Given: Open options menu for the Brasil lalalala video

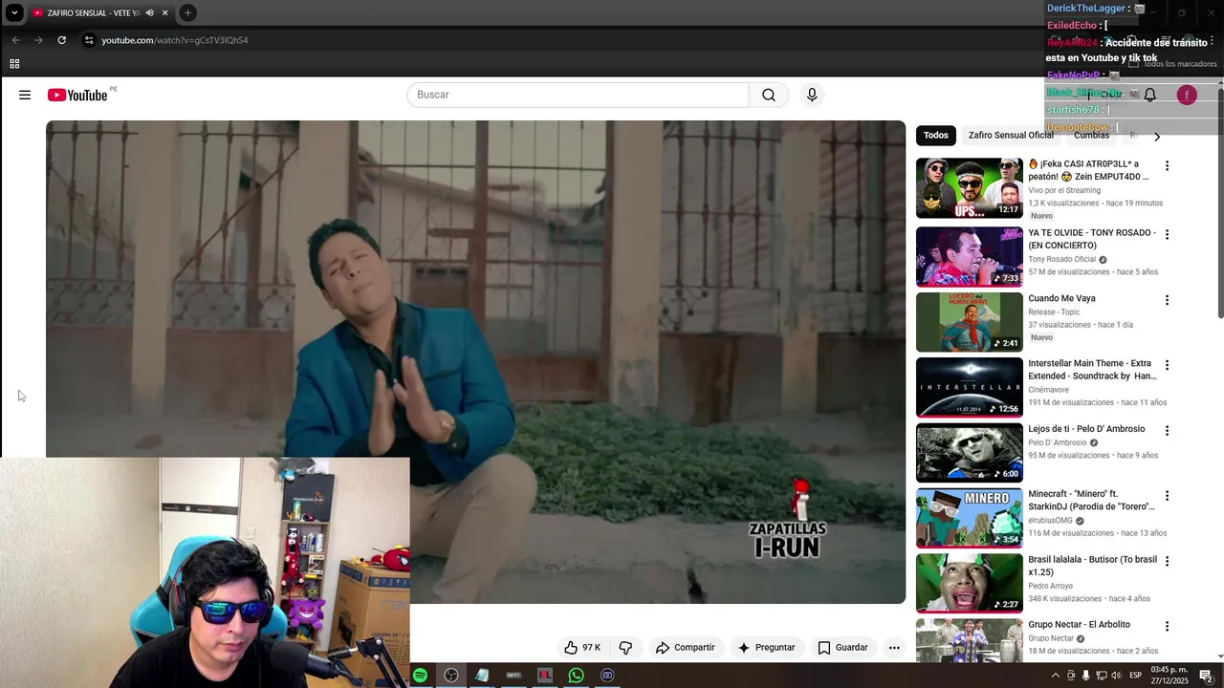Looking at the screenshot, I should tap(1167, 561).
